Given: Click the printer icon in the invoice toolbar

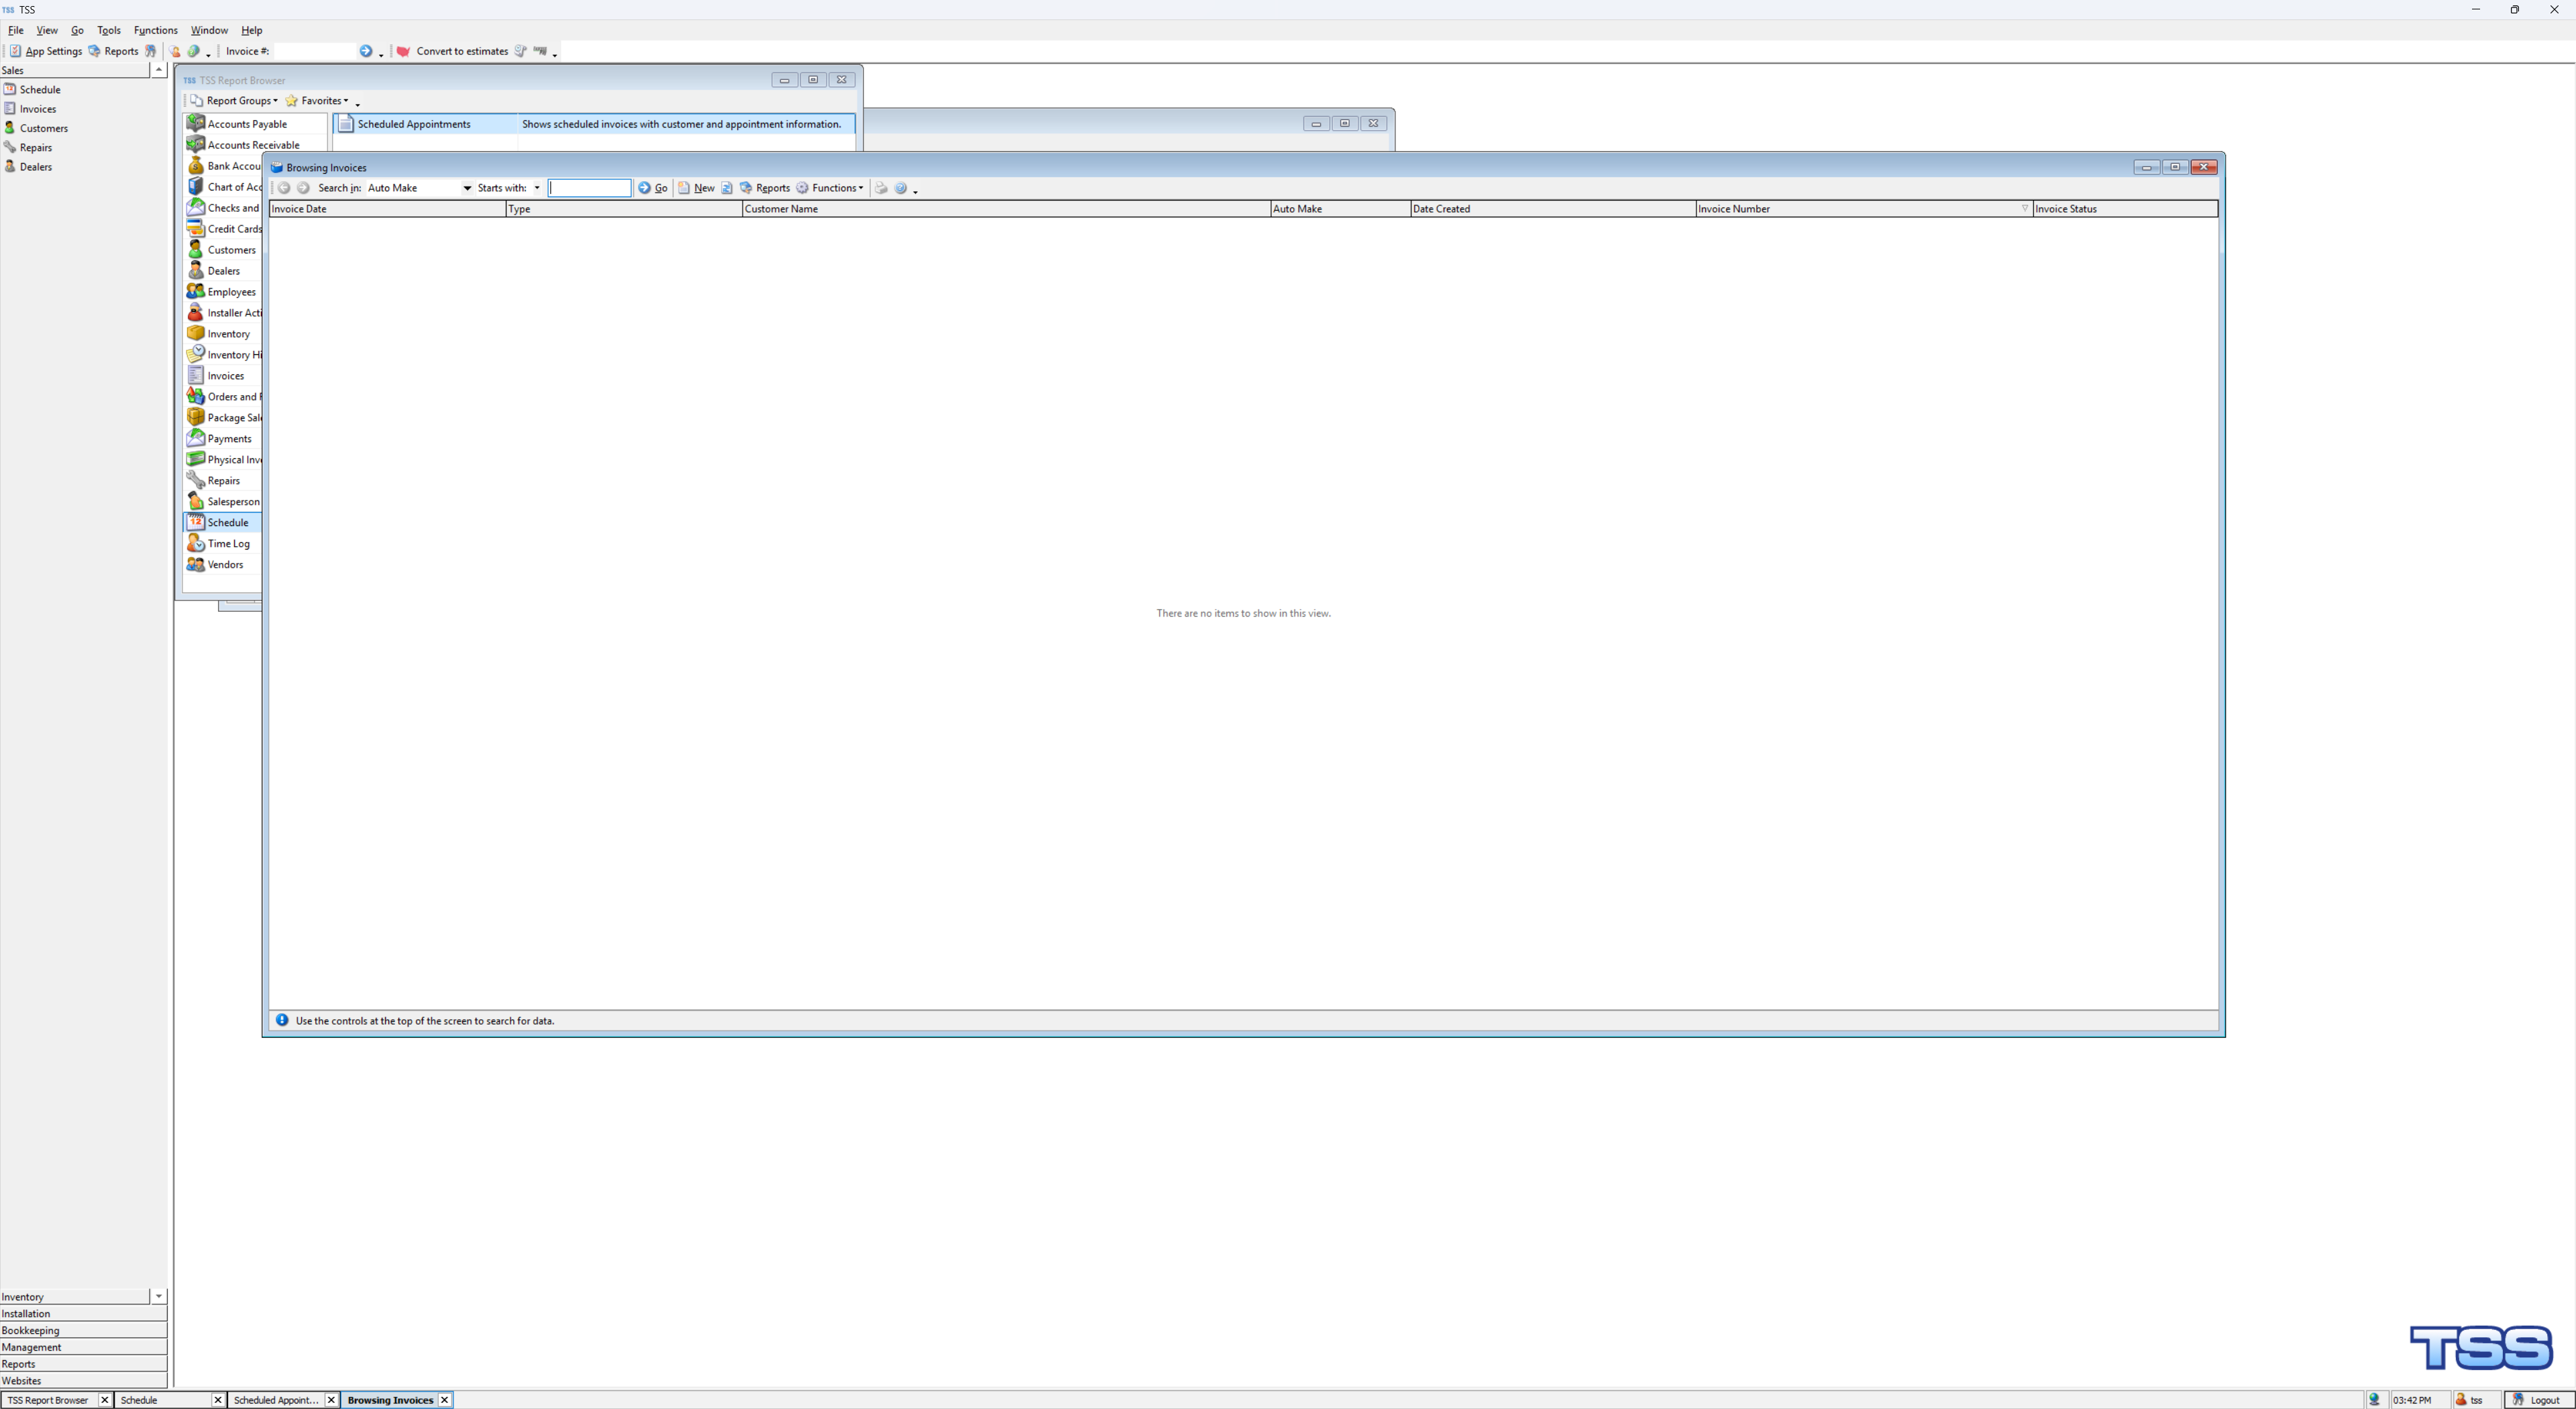Looking at the screenshot, I should pos(881,188).
